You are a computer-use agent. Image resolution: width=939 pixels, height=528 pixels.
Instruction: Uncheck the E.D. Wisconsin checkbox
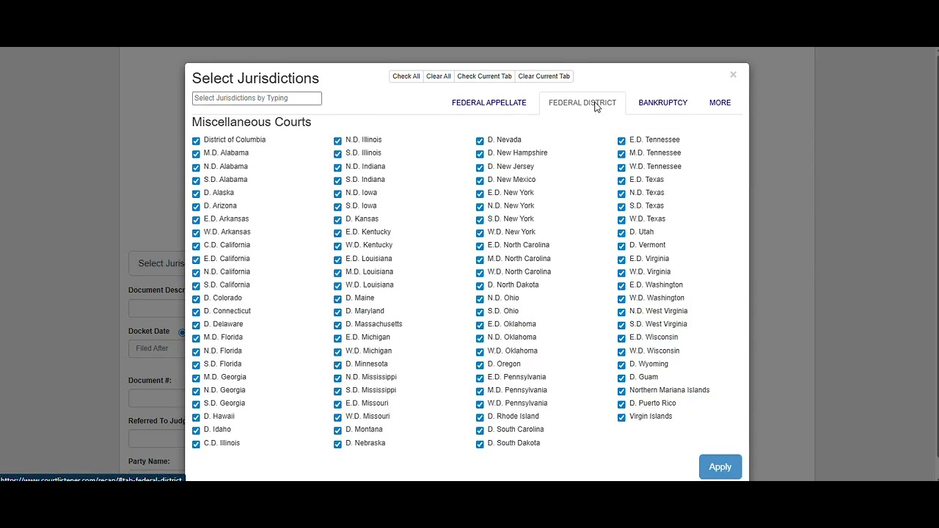(621, 338)
